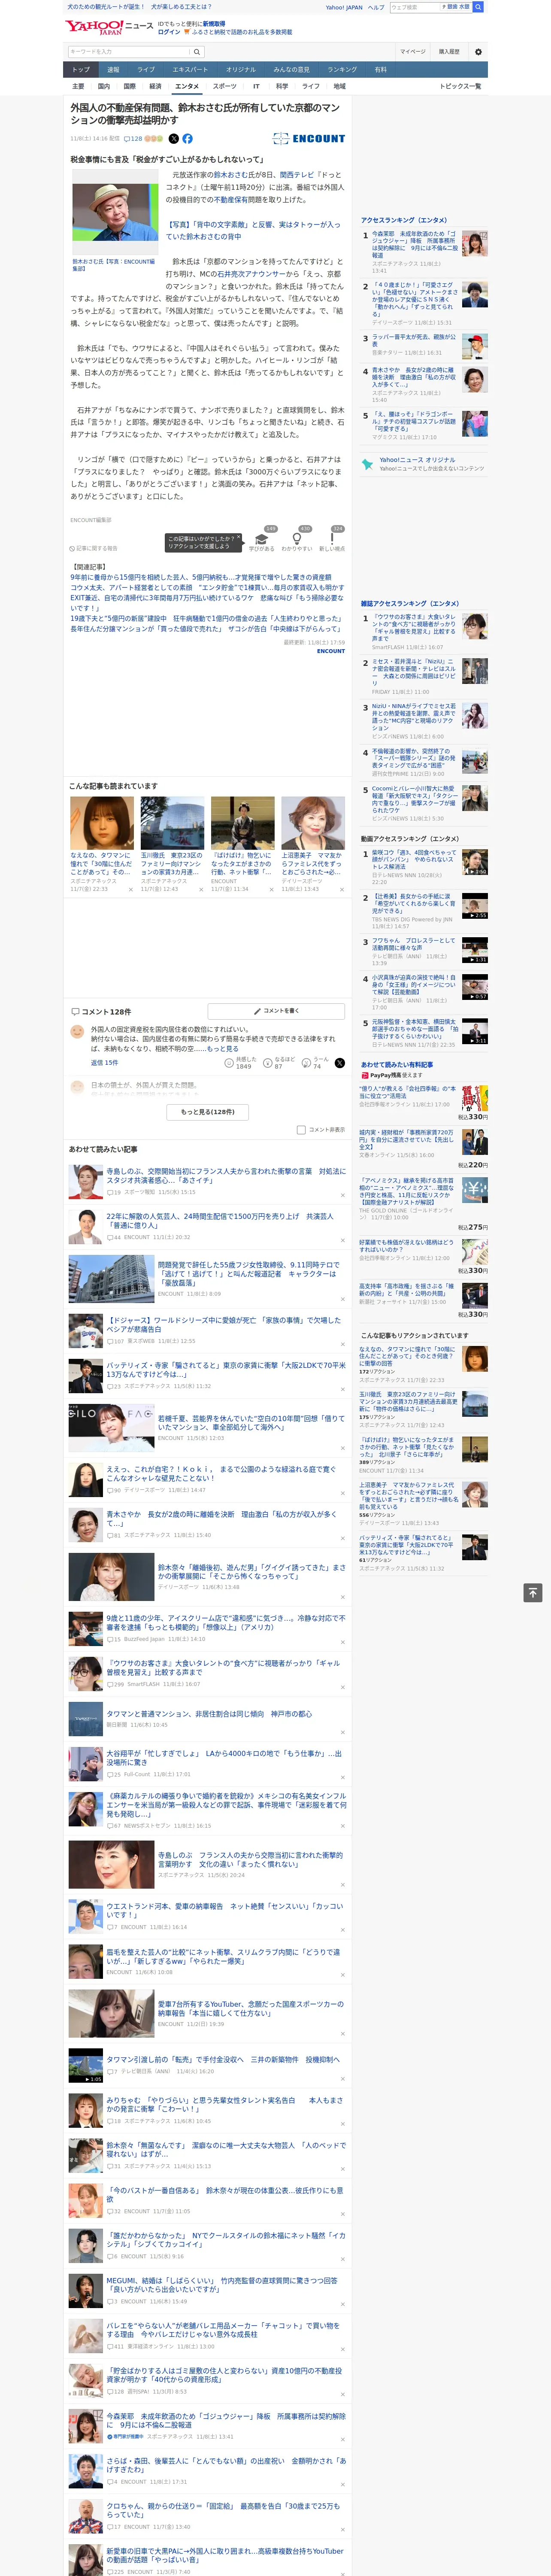The height and width of the screenshot is (2576, 551).
Task: Click the 128 comment count icon under headline
Action: 134,139
